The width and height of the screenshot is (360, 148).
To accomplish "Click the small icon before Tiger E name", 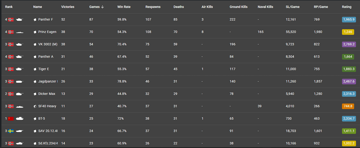I will pyautogui.click(x=35, y=69).
